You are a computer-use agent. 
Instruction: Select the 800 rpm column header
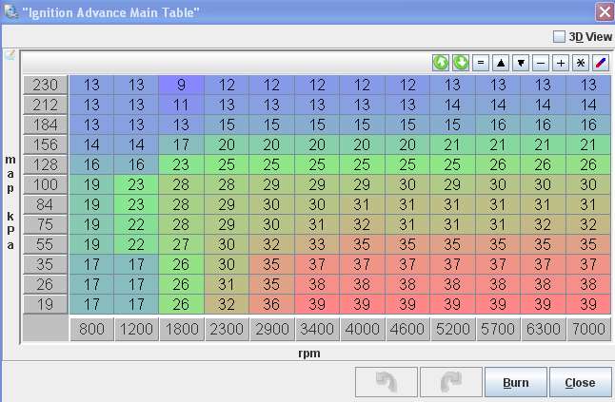click(91, 329)
